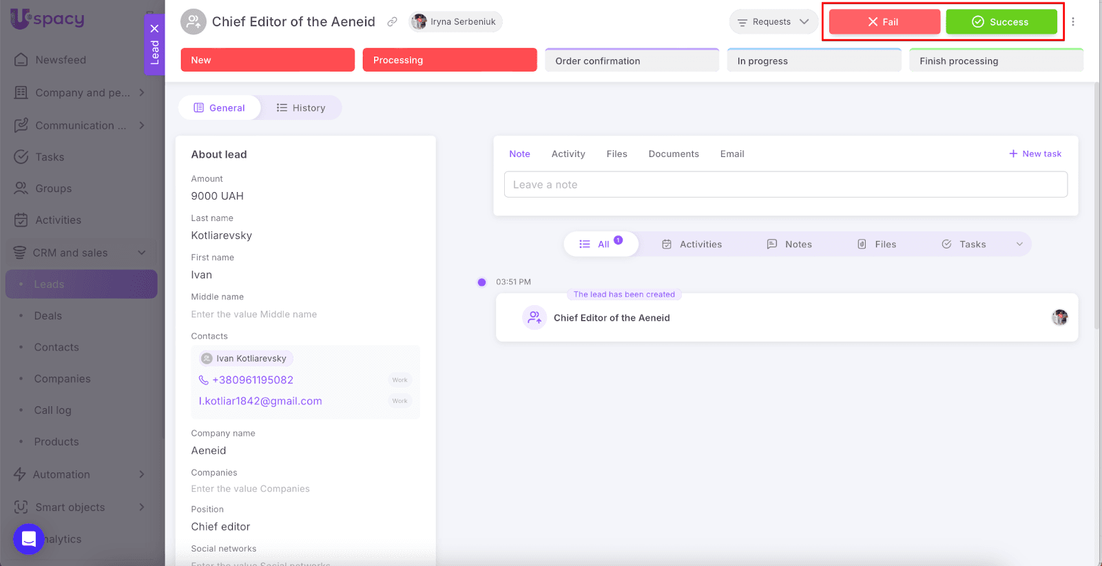The height and width of the screenshot is (566, 1102).
Task: Switch to the History tab
Action: [301, 108]
